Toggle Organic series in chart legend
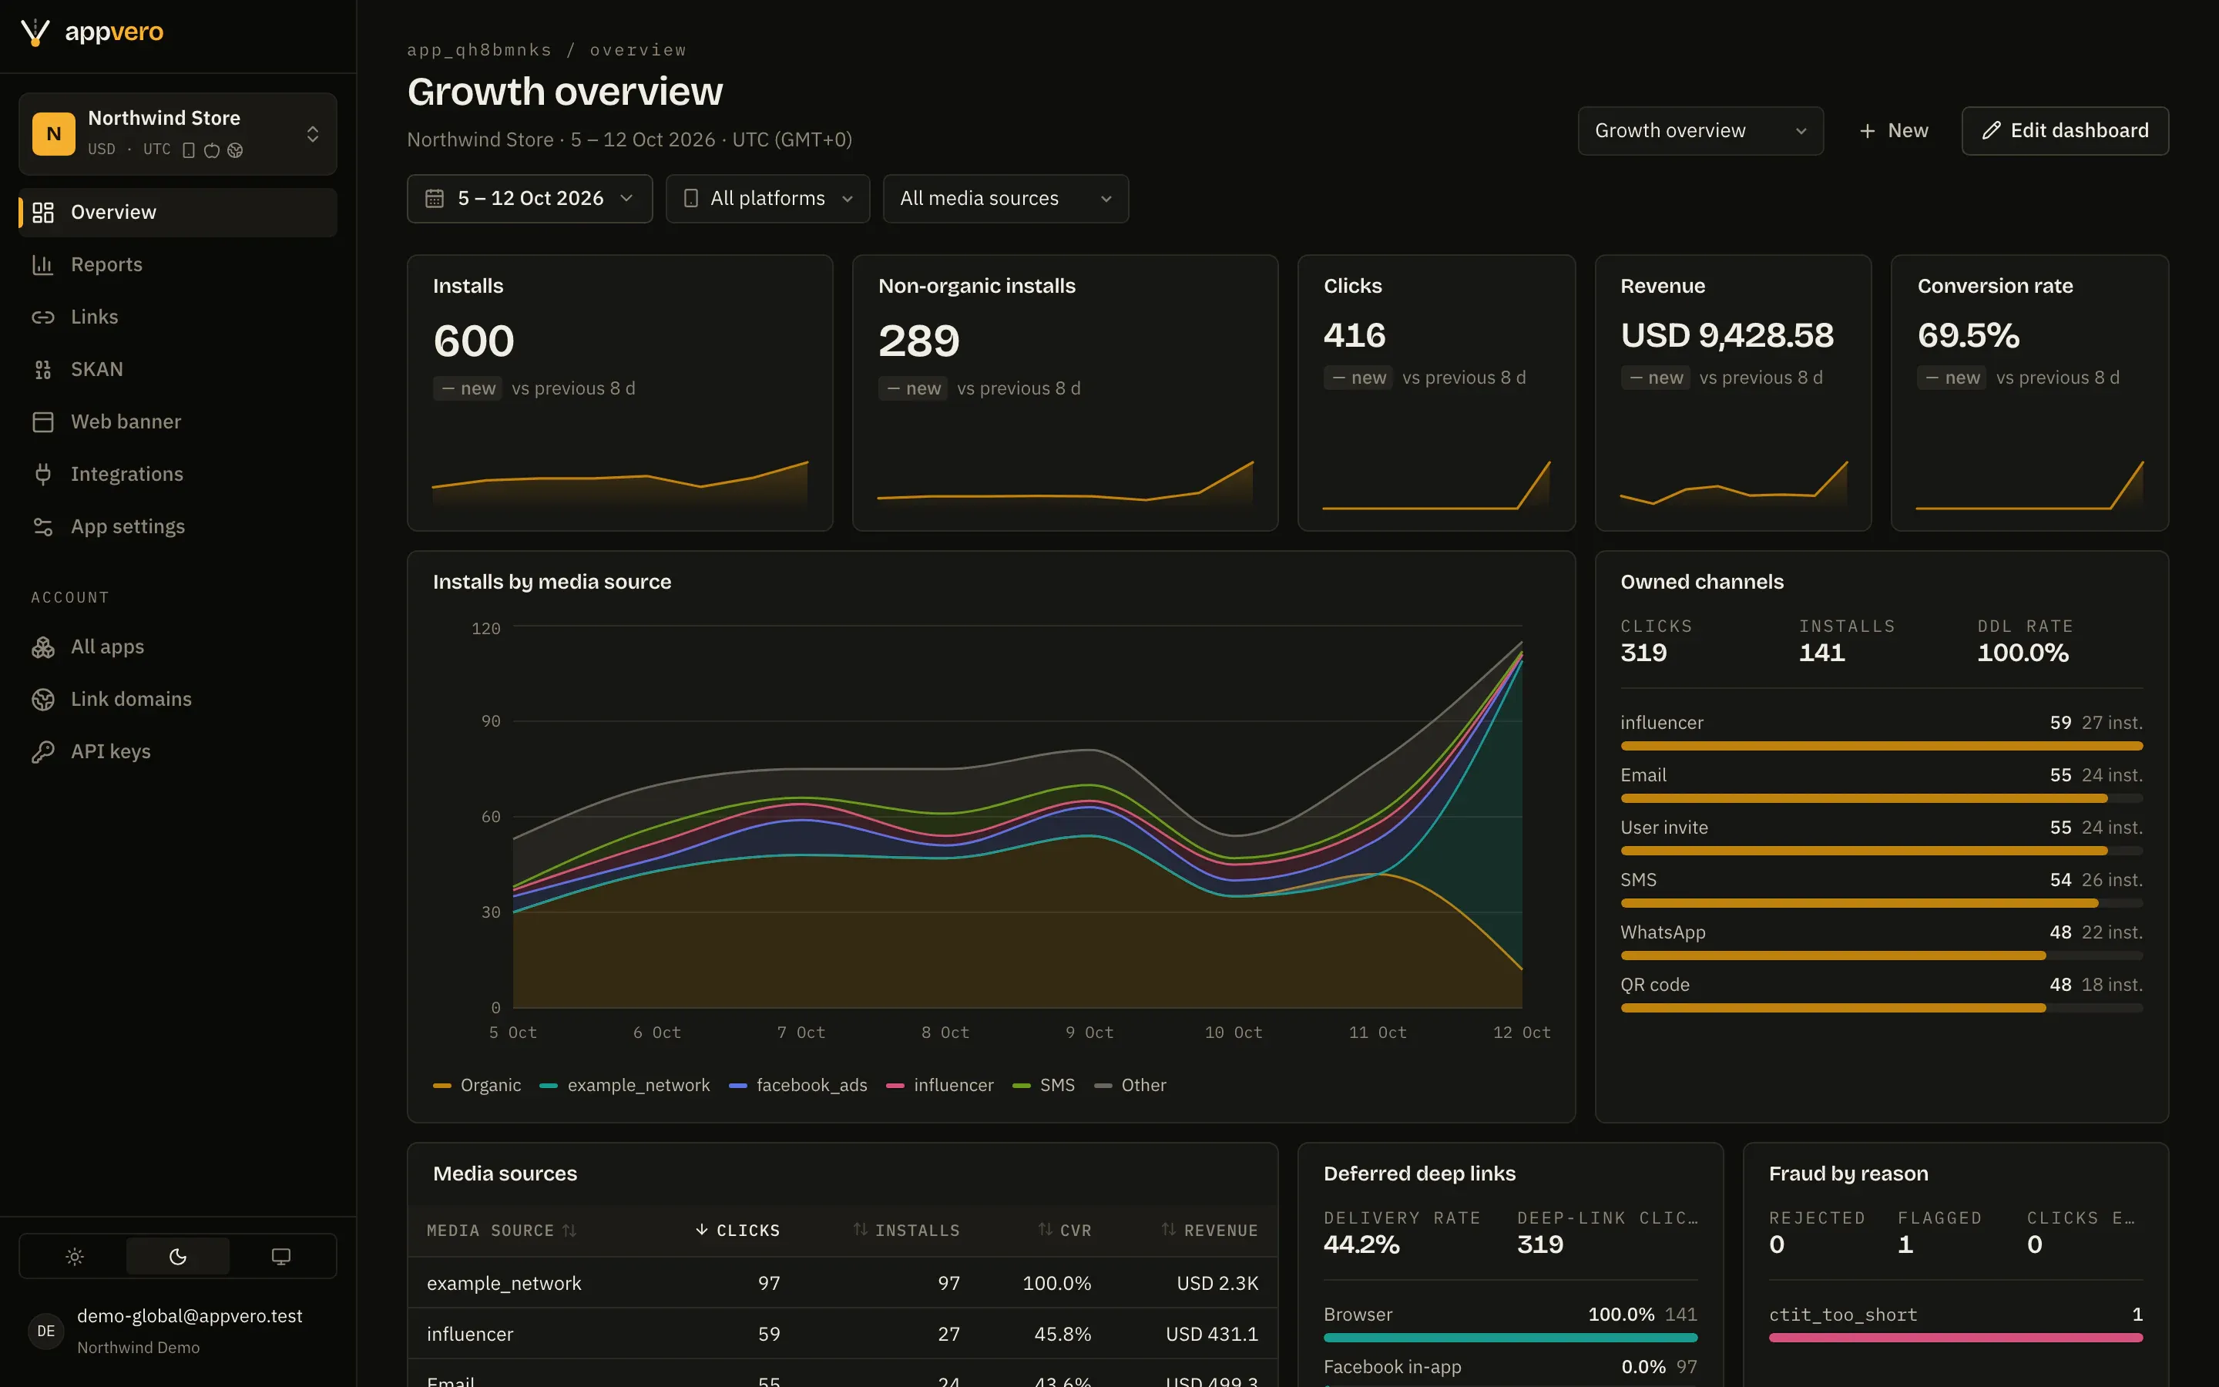This screenshot has width=2219, height=1387. (x=477, y=1085)
